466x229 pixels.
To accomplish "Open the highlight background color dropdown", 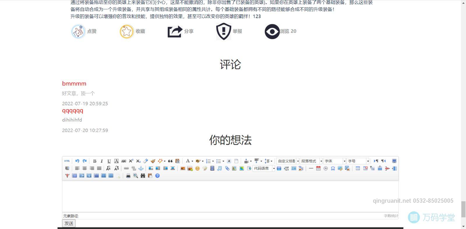I will [x=203, y=161].
